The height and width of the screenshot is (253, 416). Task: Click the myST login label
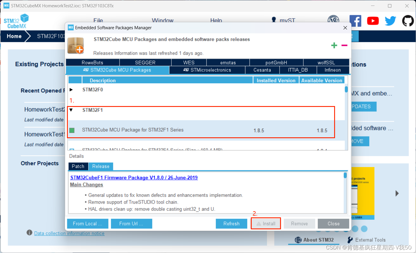pos(287,20)
